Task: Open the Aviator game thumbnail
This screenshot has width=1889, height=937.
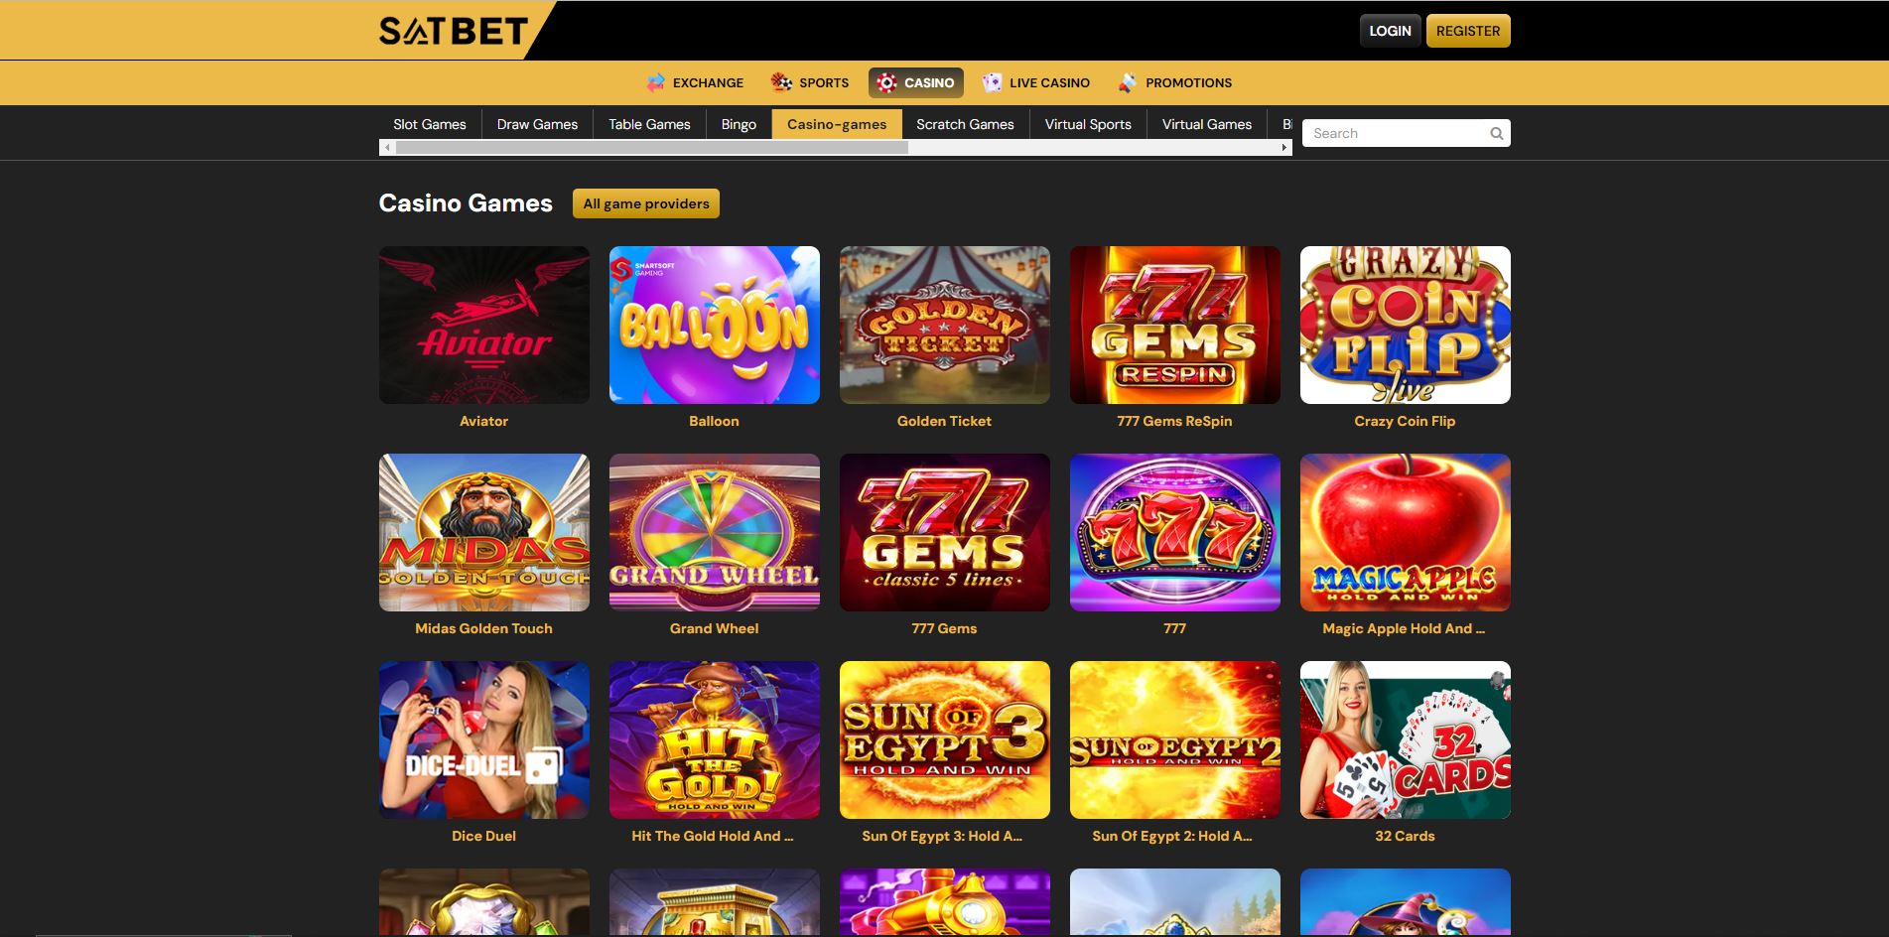Action: click(x=484, y=325)
